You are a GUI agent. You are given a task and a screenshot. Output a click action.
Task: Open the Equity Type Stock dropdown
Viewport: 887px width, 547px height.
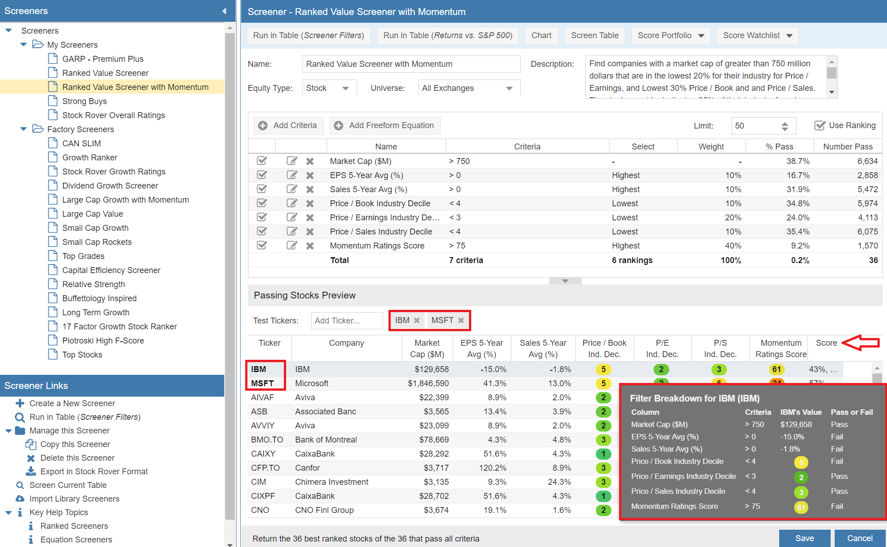[345, 88]
